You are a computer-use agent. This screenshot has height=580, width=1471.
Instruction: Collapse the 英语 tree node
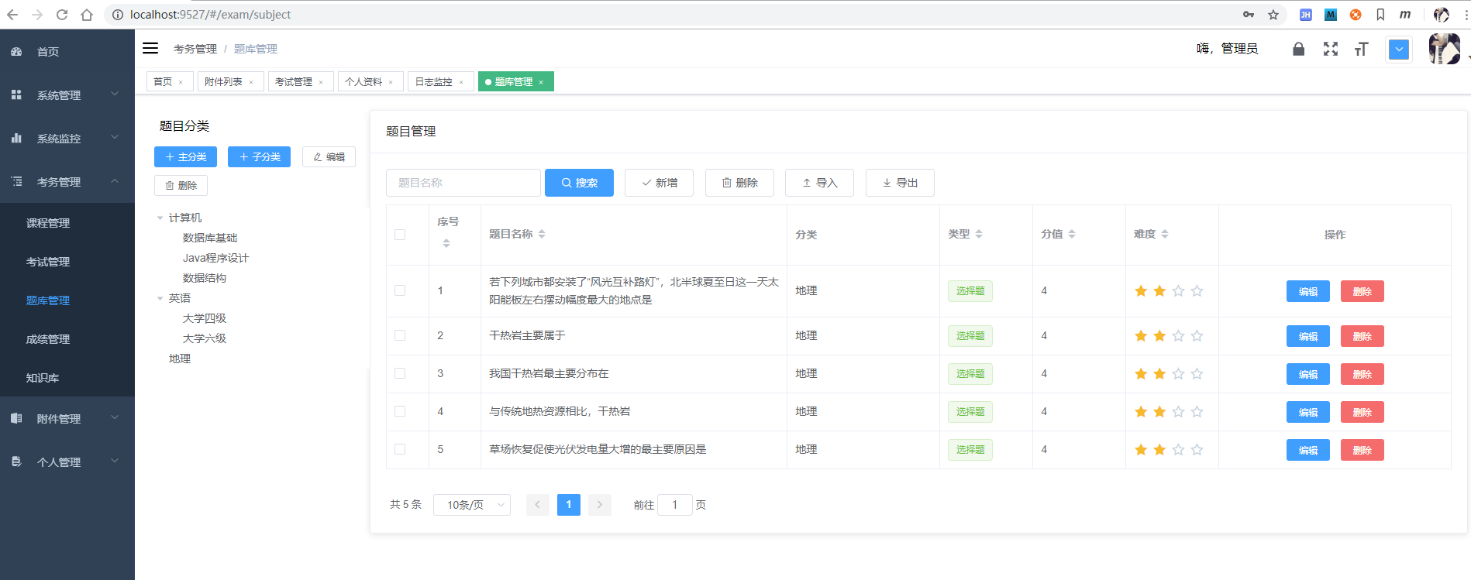tap(160, 299)
